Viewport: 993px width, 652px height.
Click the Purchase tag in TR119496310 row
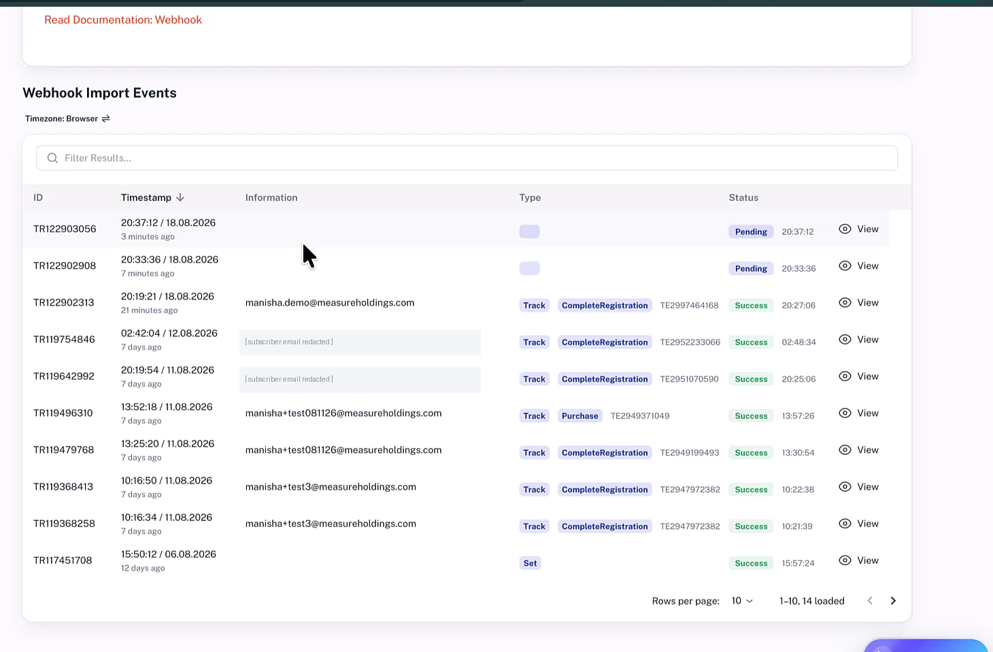(580, 416)
